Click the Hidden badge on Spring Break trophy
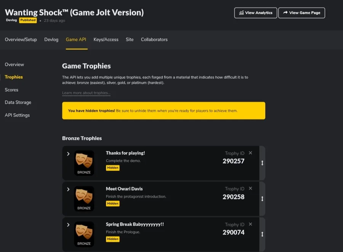 coord(113,239)
